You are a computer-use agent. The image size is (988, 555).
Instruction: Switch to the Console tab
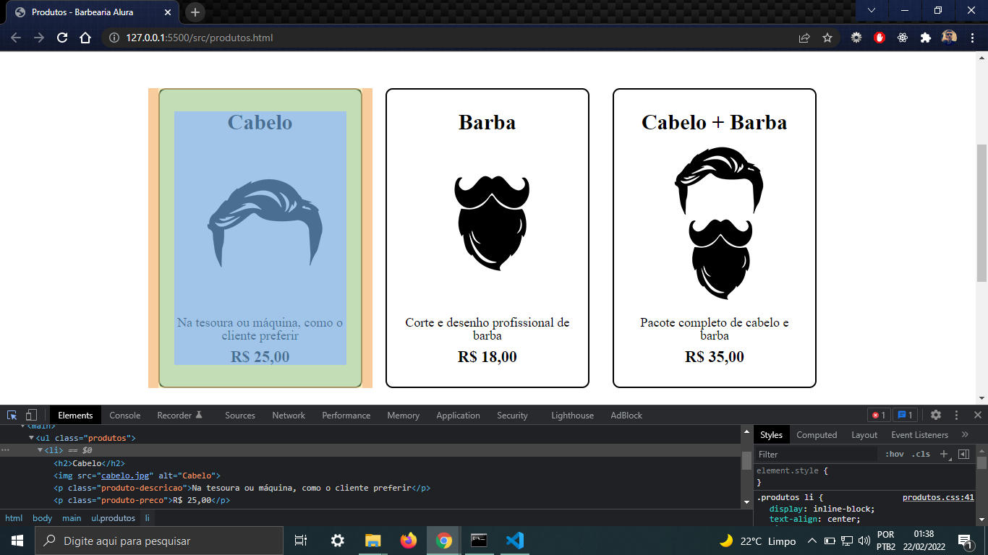125,415
